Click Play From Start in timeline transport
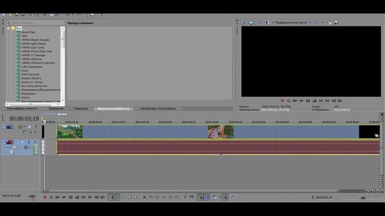 click(x=58, y=197)
